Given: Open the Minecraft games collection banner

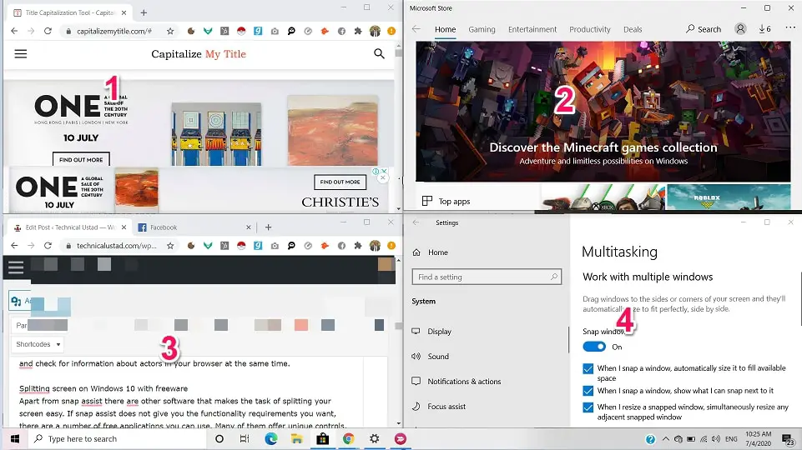Looking at the screenshot, I should [603, 112].
